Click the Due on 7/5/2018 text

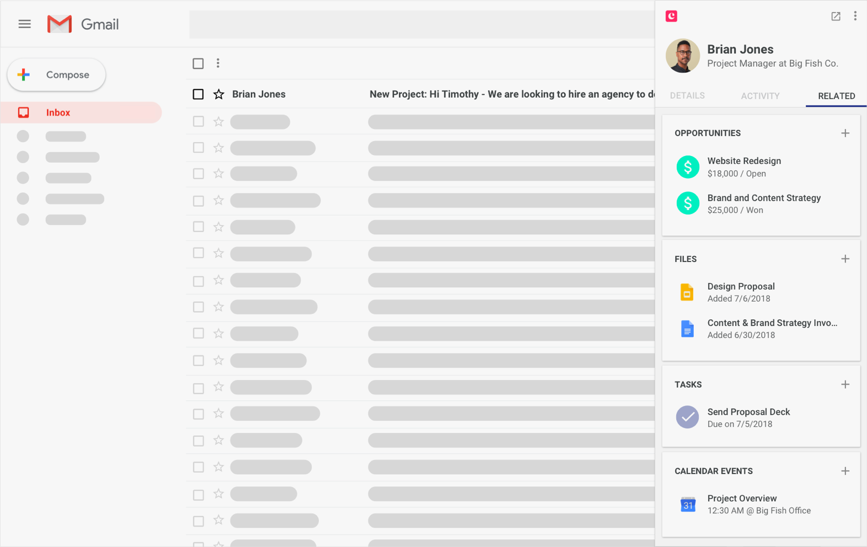coord(740,424)
